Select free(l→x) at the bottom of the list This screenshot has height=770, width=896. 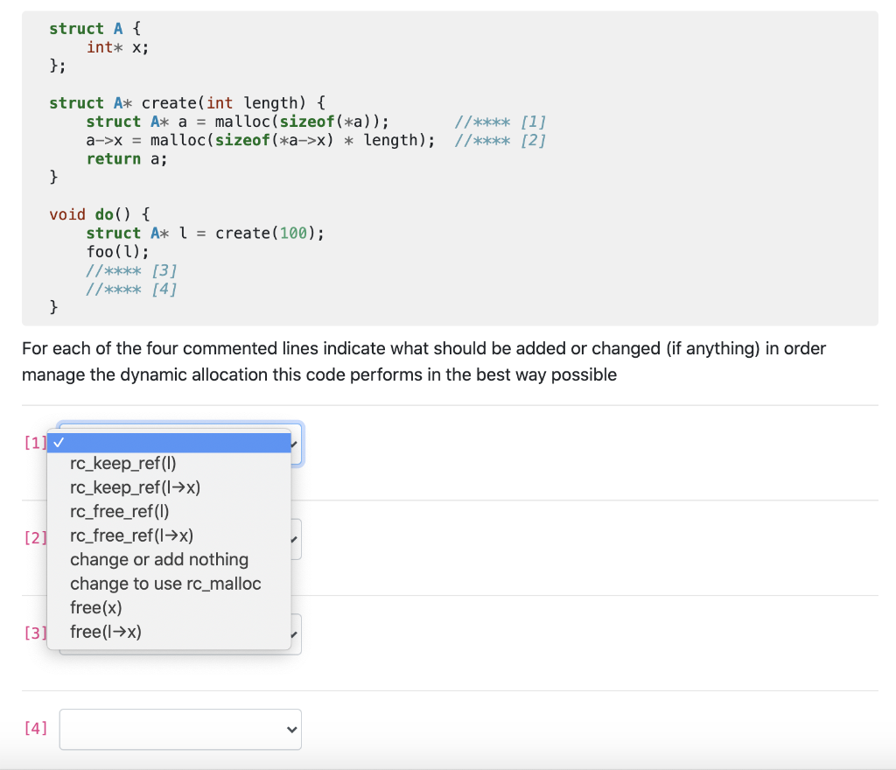[x=105, y=631]
